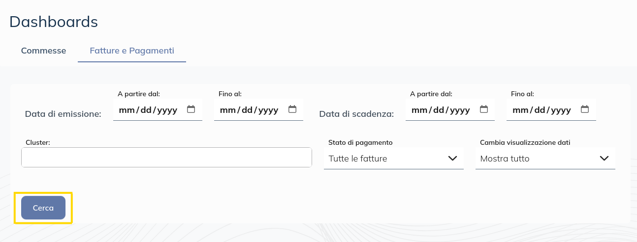Open calendar picker for due-date end

(x=585, y=109)
